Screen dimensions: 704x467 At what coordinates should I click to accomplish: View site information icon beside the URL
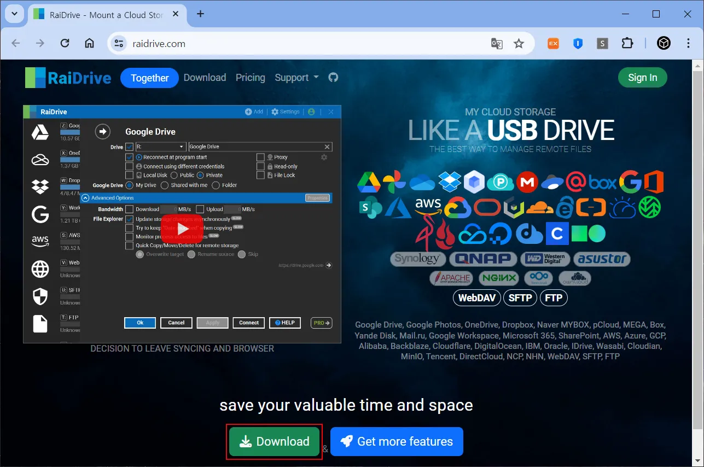[118, 44]
